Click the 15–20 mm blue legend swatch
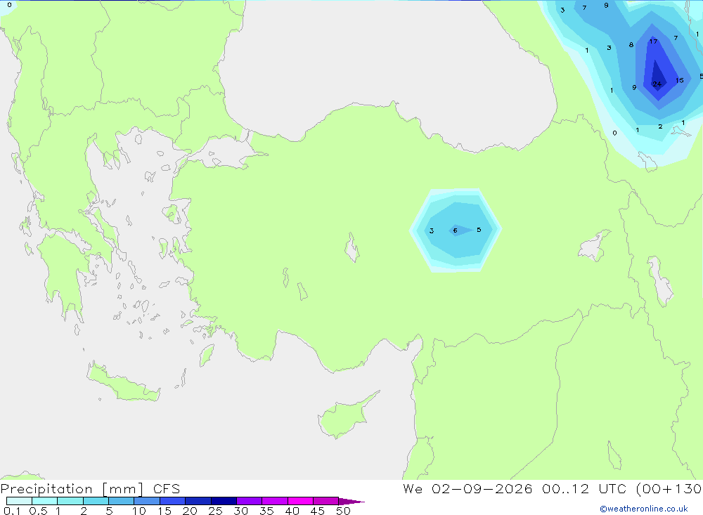 click(173, 501)
